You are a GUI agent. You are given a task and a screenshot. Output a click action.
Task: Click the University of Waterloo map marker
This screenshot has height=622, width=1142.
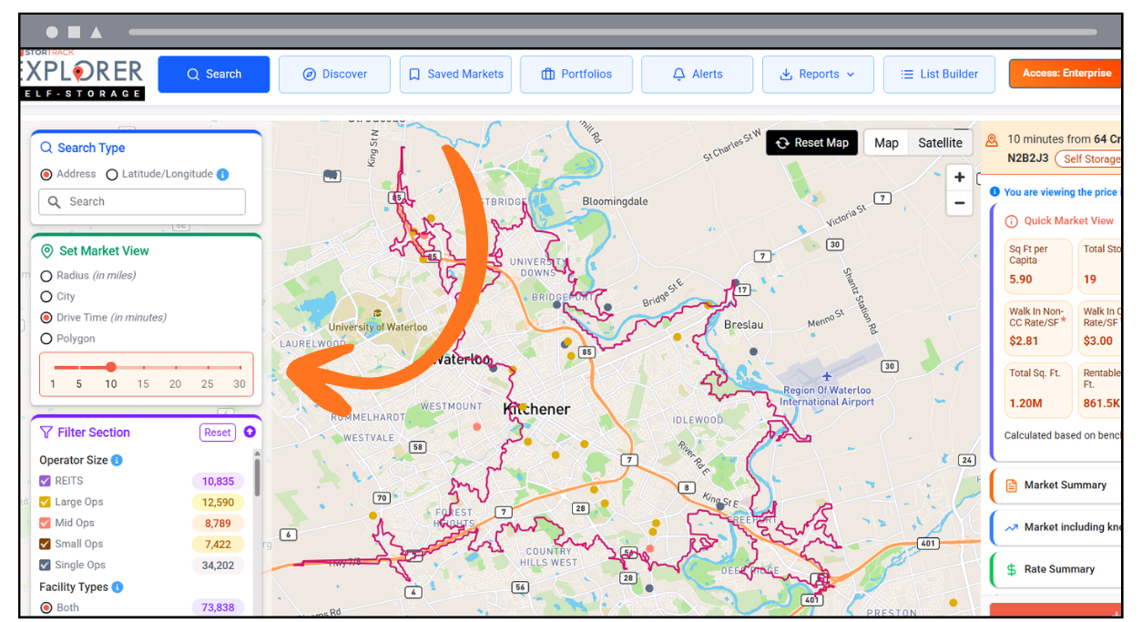point(376,313)
